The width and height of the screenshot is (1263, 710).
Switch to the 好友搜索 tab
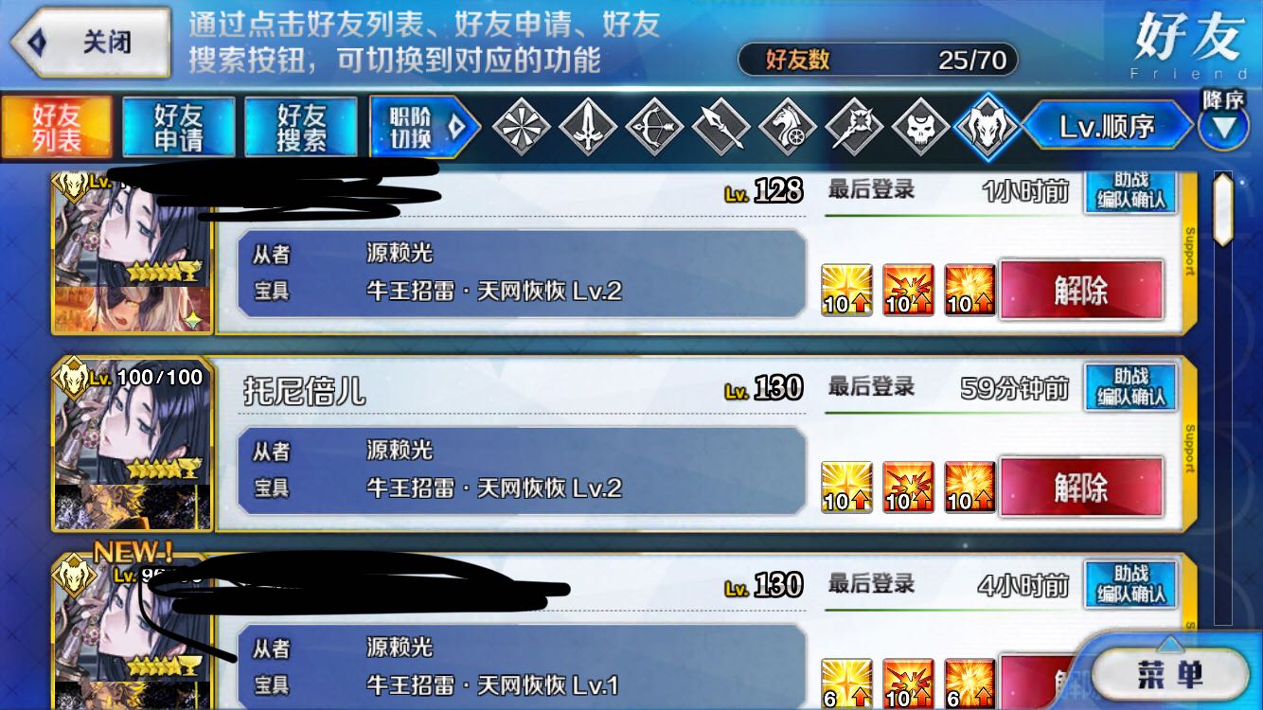tap(301, 127)
